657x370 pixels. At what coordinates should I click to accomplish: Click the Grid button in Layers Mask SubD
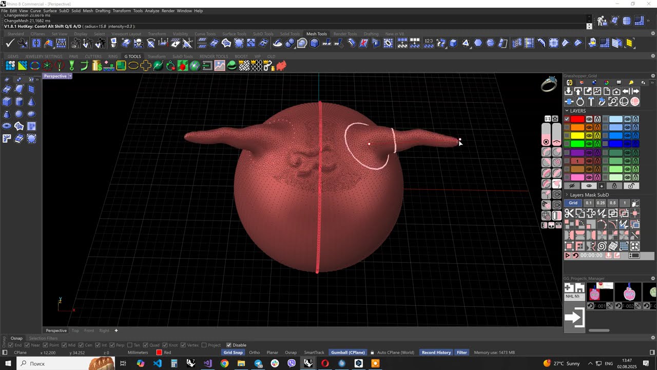pyautogui.click(x=573, y=203)
